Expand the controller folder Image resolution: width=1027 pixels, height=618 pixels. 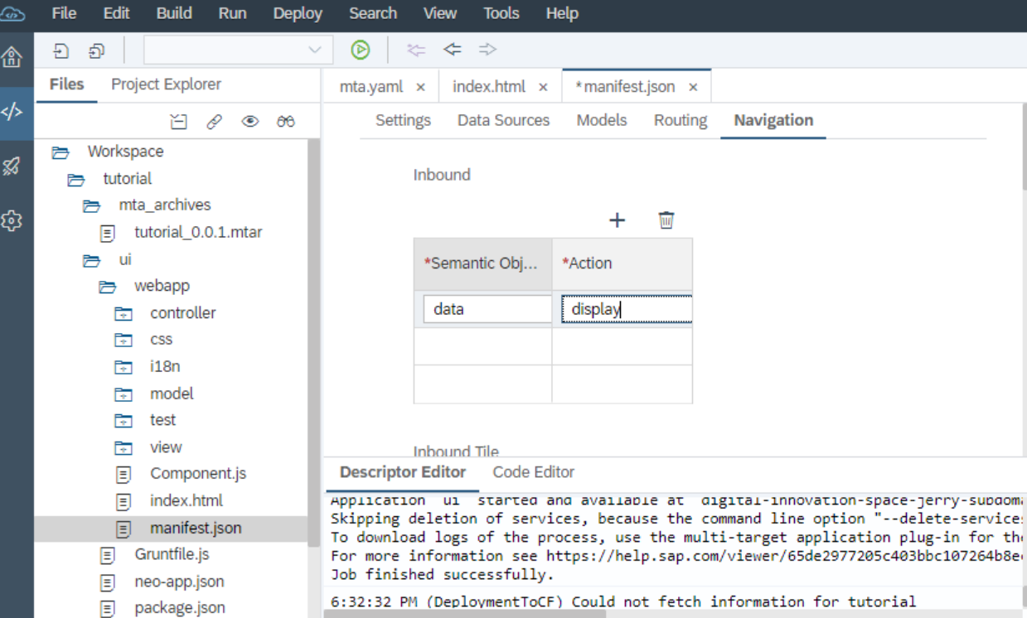[x=123, y=313]
